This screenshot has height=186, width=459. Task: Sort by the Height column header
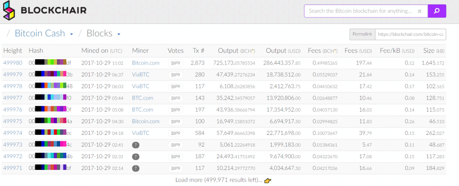(13, 51)
